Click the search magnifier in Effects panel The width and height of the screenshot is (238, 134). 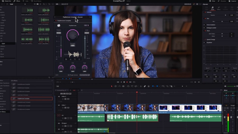point(49,78)
